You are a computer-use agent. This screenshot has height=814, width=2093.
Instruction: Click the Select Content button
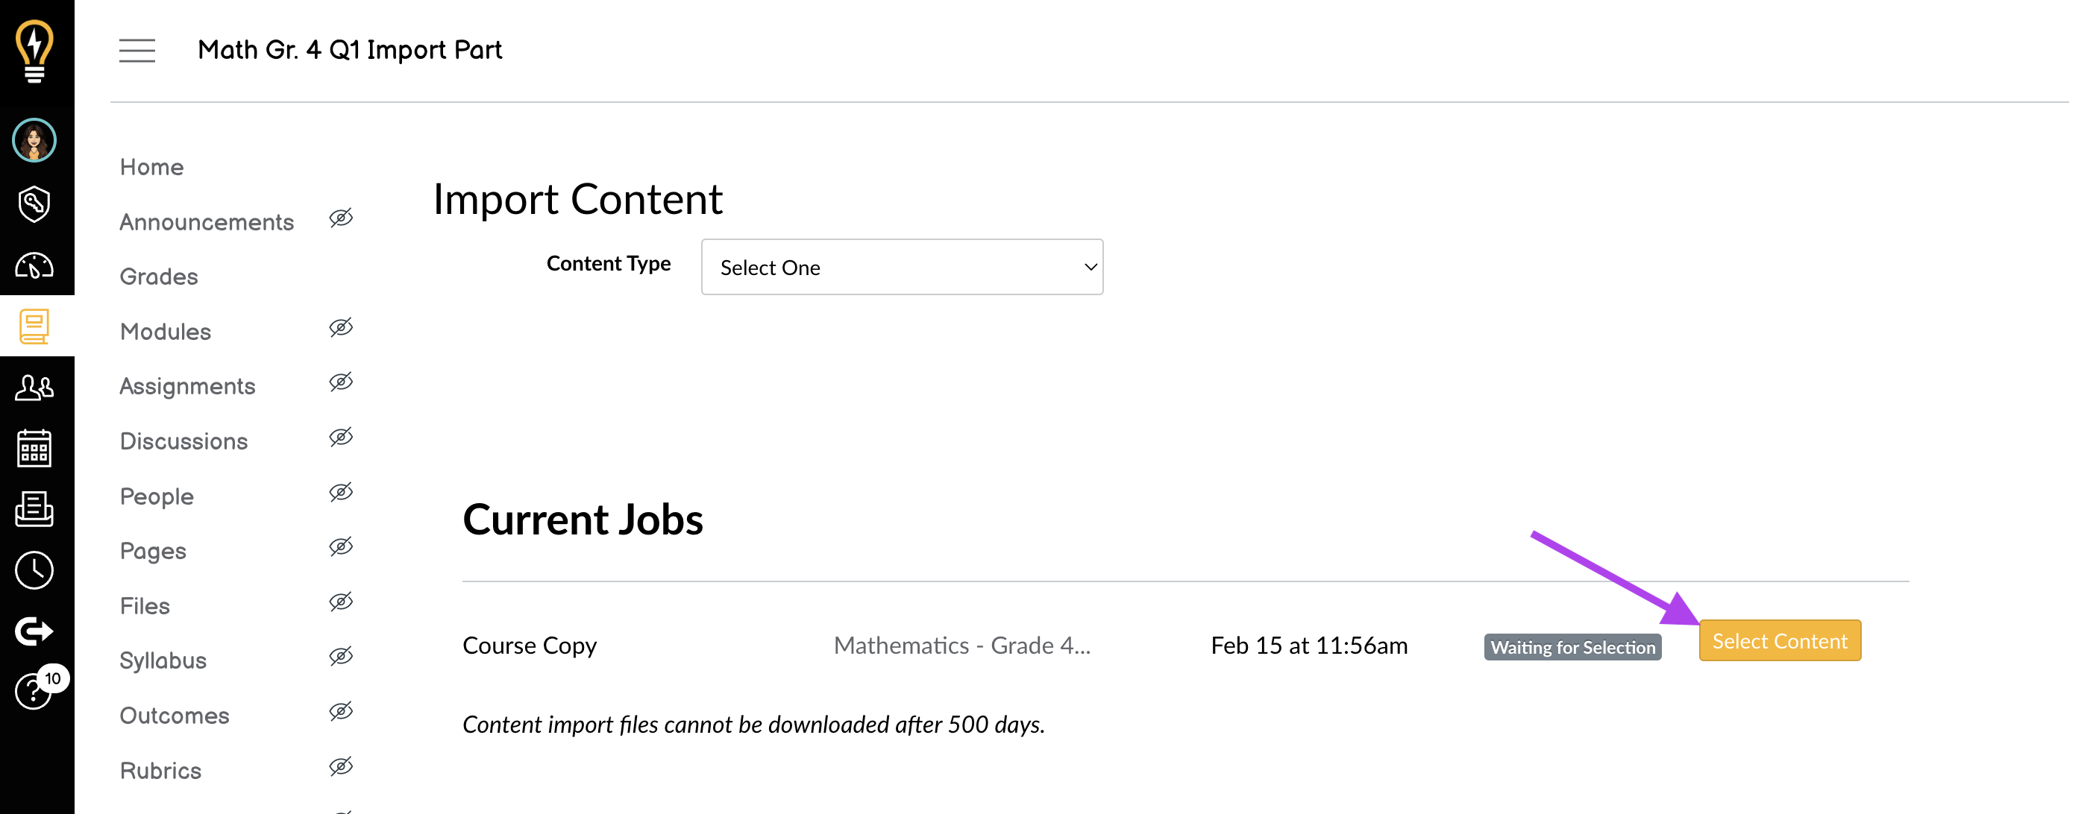pos(1777,640)
